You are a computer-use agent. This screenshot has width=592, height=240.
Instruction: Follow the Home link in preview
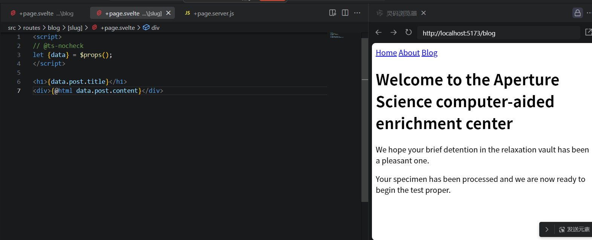click(386, 53)
